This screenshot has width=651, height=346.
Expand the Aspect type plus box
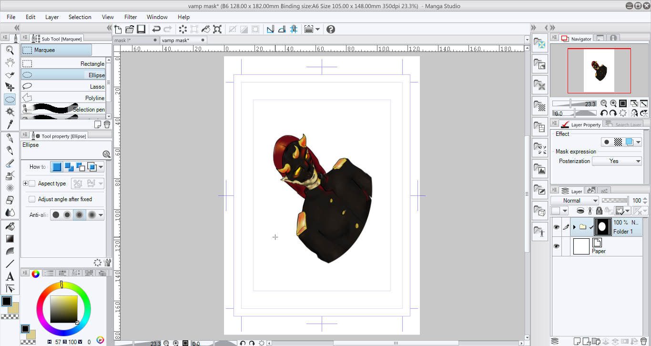[25, 183]
